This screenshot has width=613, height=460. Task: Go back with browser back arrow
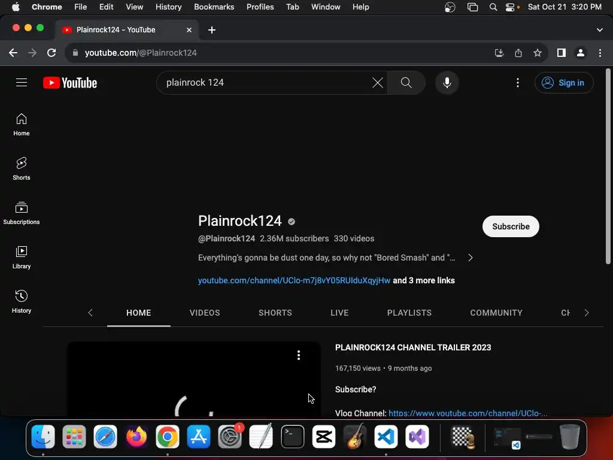(13, 53)
